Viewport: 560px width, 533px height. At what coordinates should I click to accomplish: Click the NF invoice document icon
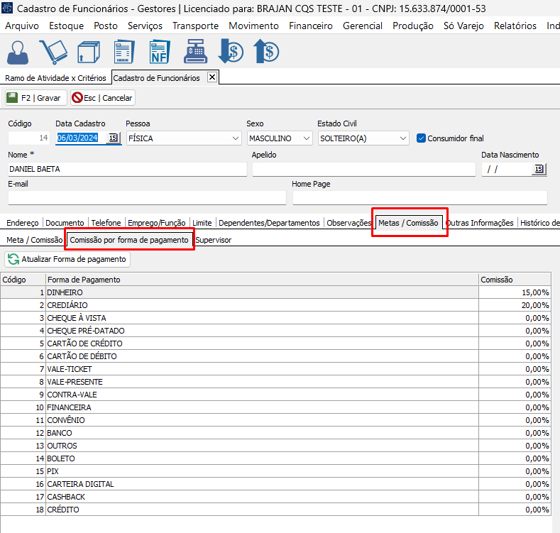click(160, 52)
